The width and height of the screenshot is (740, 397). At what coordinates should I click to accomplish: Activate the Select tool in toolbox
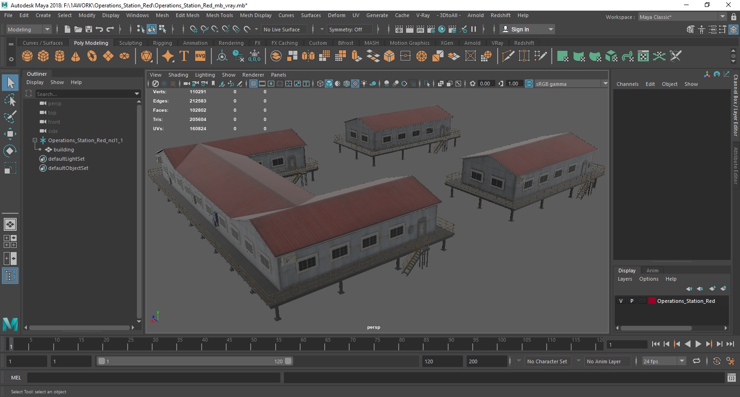pos(10,83)
